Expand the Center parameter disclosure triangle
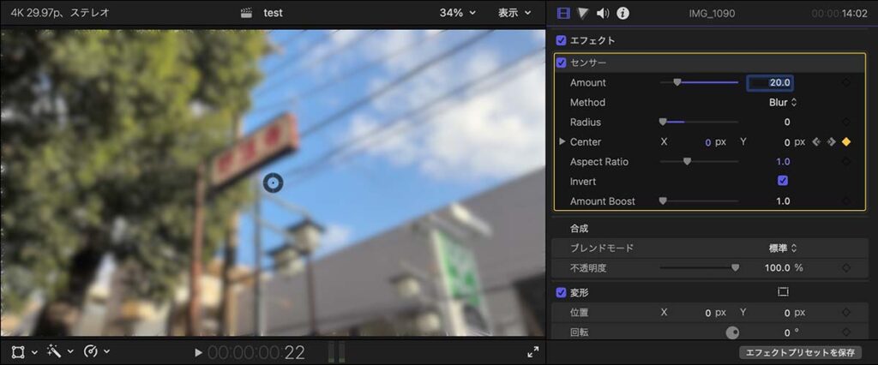 point(562,141)
